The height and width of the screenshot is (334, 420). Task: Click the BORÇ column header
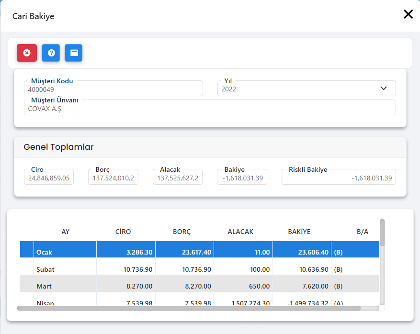[x=182, y=232]
